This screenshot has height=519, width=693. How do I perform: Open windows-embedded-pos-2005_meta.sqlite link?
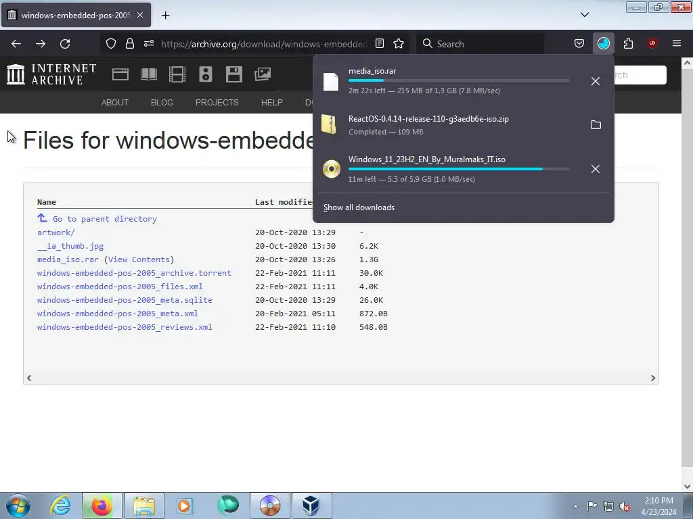125,300
